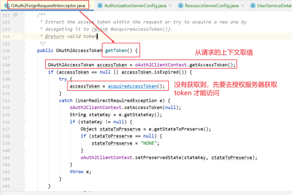
Task: Collapse the if block fold on line 129
Action: (24, 72)
